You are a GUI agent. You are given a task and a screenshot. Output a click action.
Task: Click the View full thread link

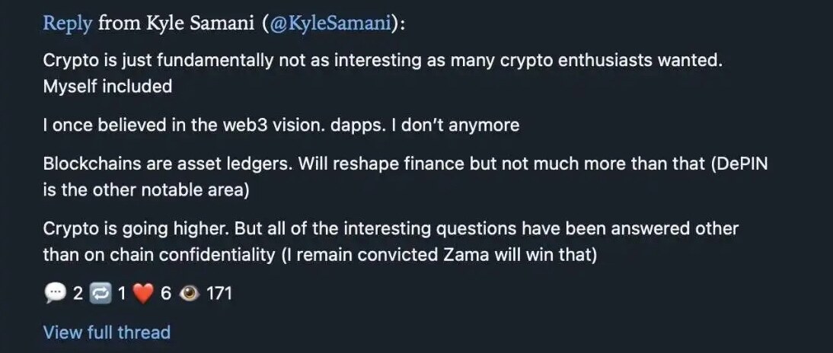107,332
